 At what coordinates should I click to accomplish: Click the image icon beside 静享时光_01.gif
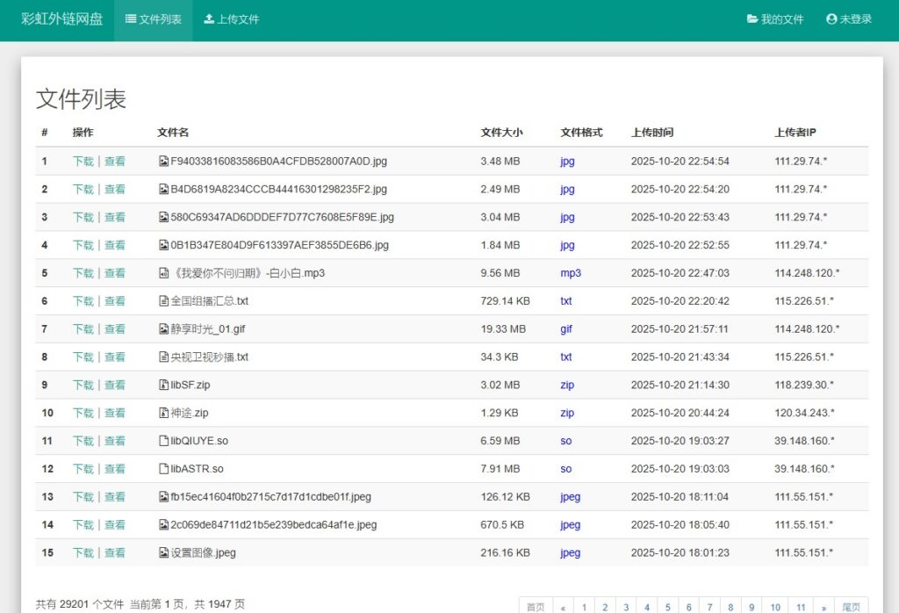point(163,329)
